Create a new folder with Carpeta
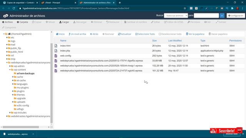246x138 pixels. [22, 22]
